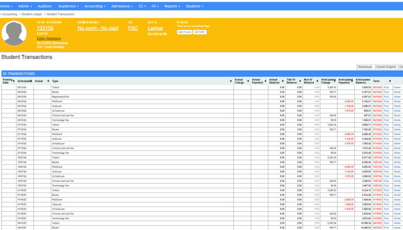Click Delete in the RegistrationFee row
403x230 pixels.
[397, 97]
